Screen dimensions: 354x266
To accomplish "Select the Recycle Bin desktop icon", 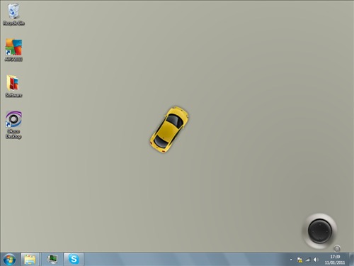I will click(x=13, y=14).
